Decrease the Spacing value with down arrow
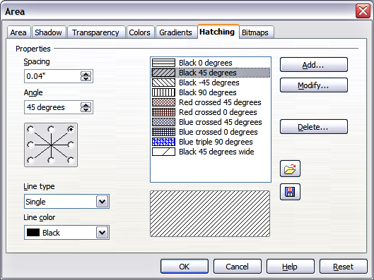The height and width of the screenshot is (280, 374). [86, 79]
